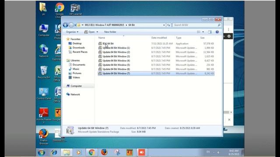Click the X close icon in background window
This screenshot has height=157, width=280.
coord(229,119)
